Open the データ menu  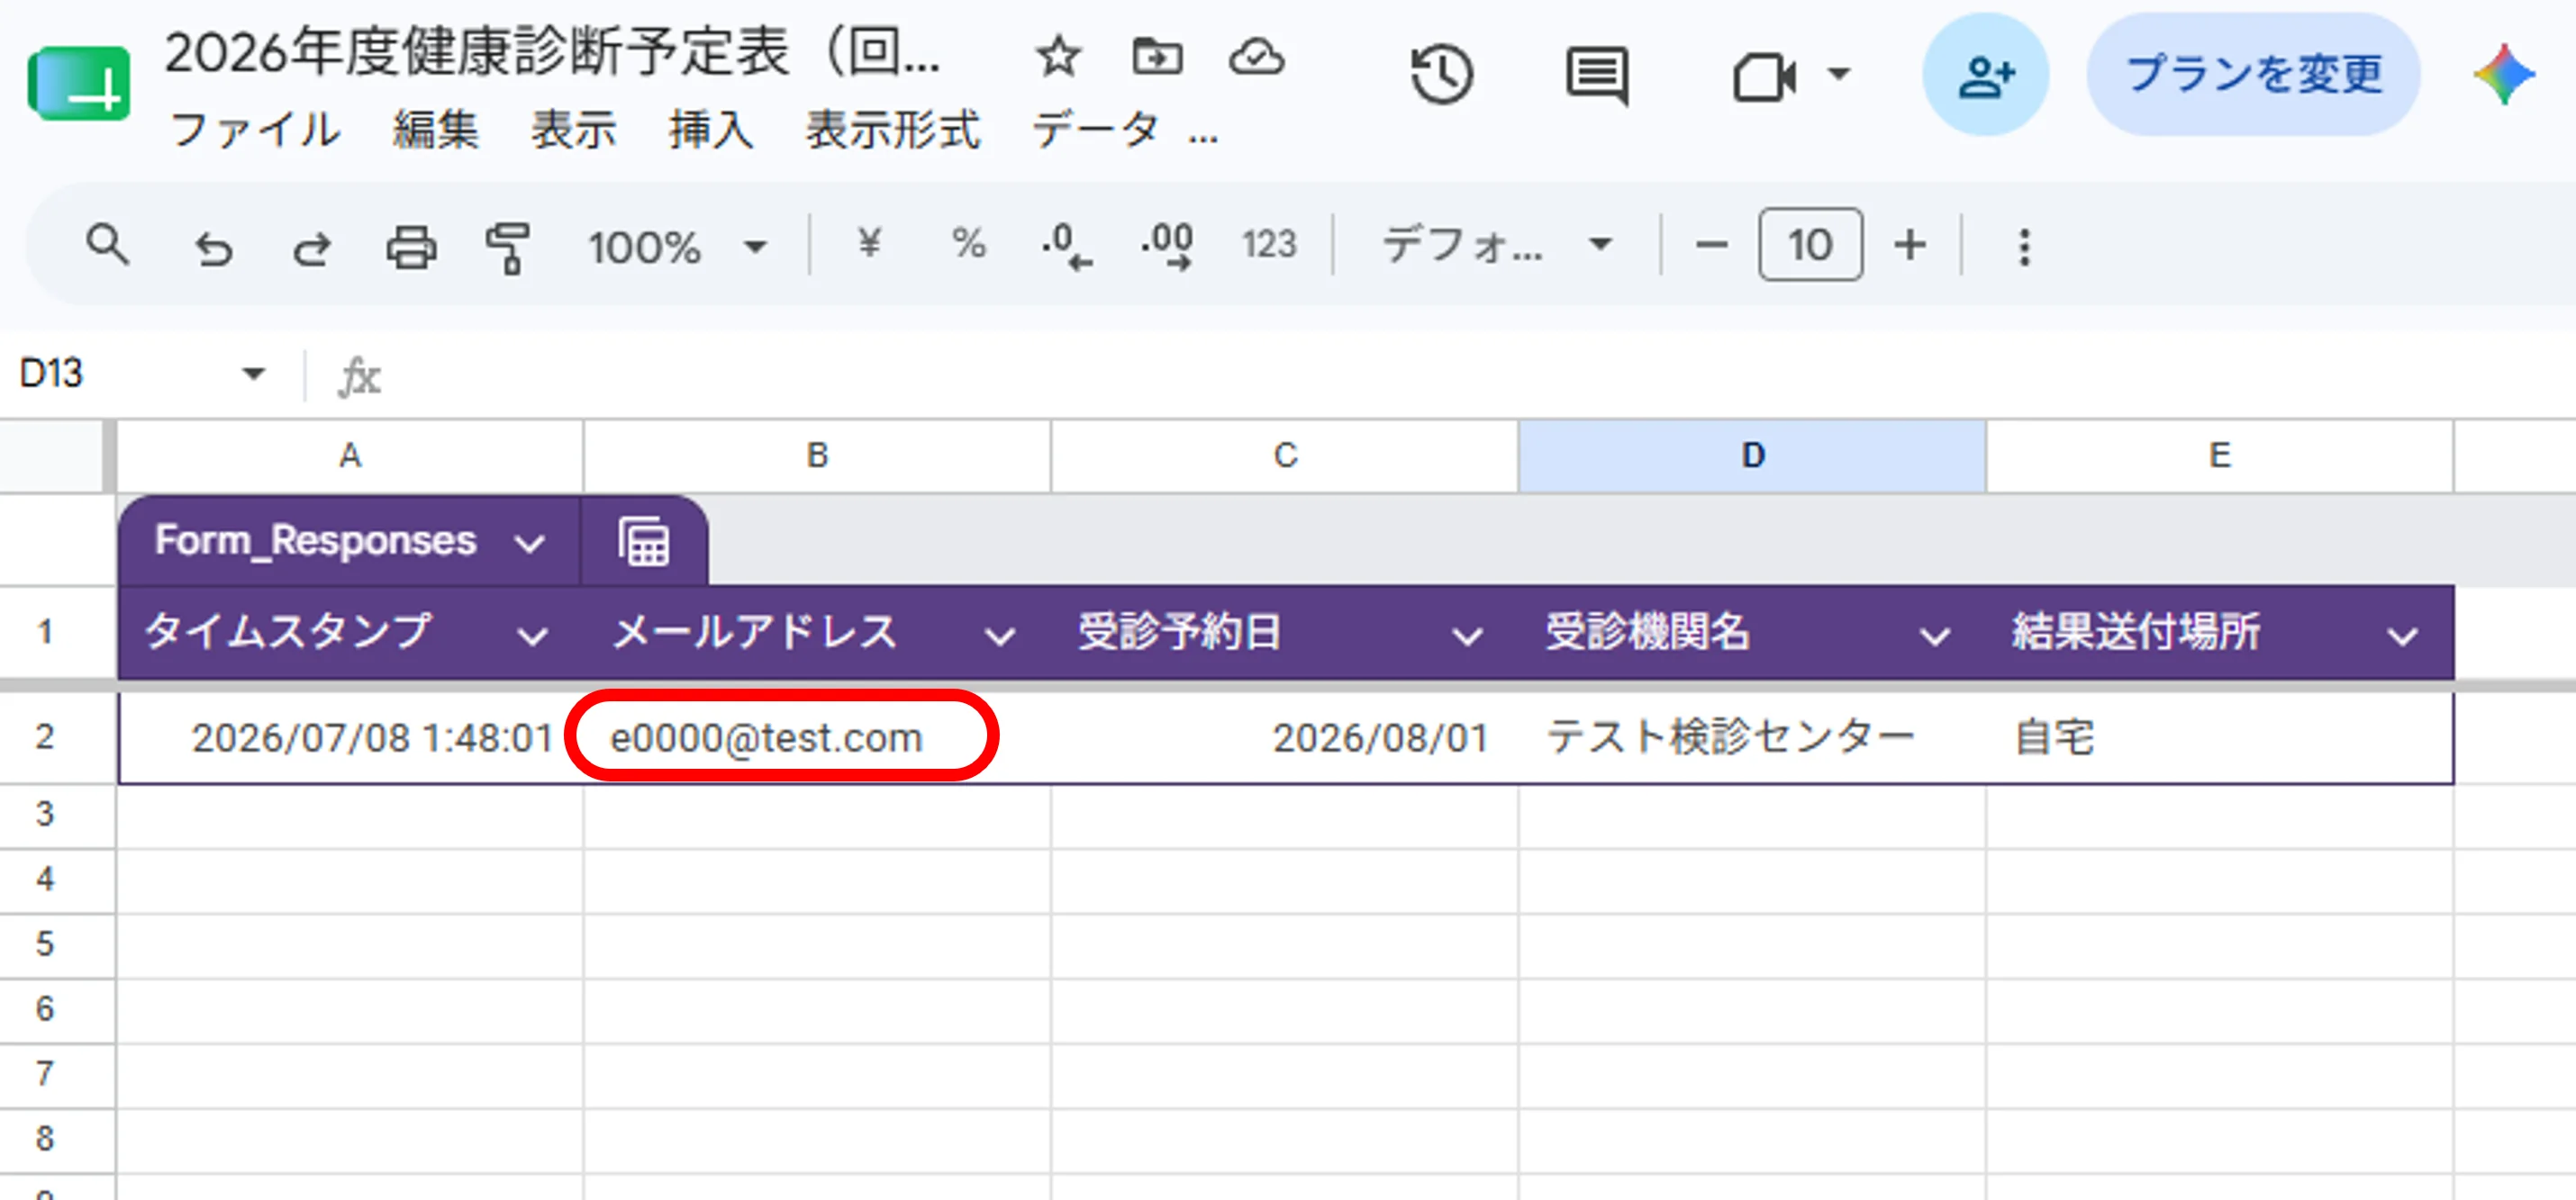1095,130
